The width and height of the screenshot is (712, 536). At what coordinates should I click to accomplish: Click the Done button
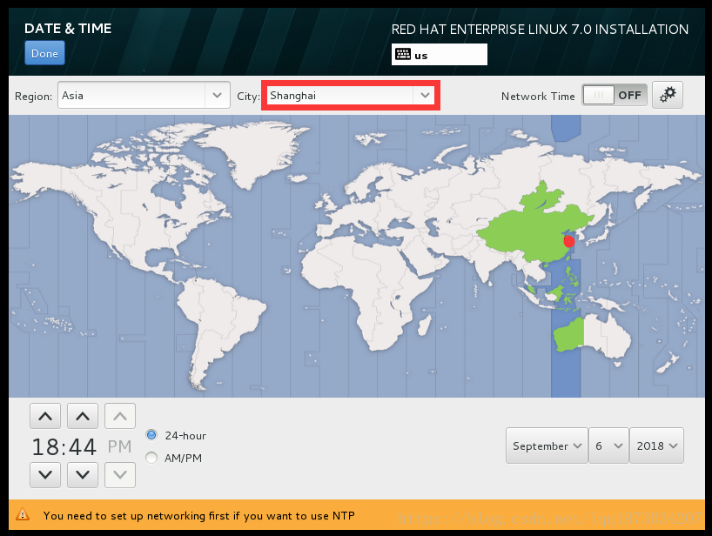tap(44, 53)
